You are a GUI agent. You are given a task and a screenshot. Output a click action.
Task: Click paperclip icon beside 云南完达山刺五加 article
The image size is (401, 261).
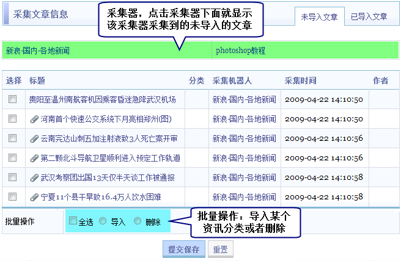(34, 138)
